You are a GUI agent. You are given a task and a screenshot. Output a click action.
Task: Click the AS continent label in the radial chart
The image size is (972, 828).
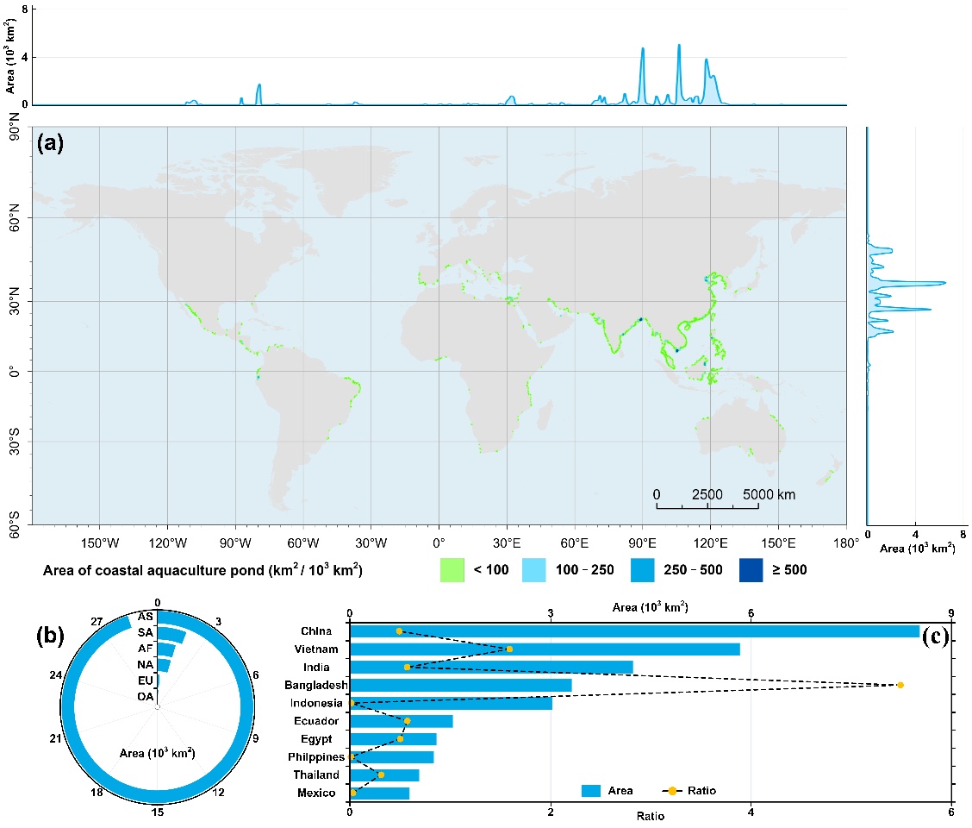click(x=146, y=618)
